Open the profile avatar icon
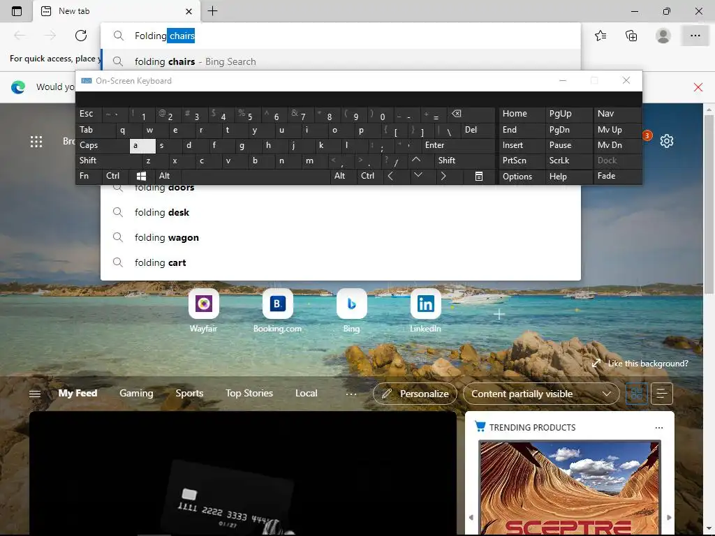 [x=663, y=36]
